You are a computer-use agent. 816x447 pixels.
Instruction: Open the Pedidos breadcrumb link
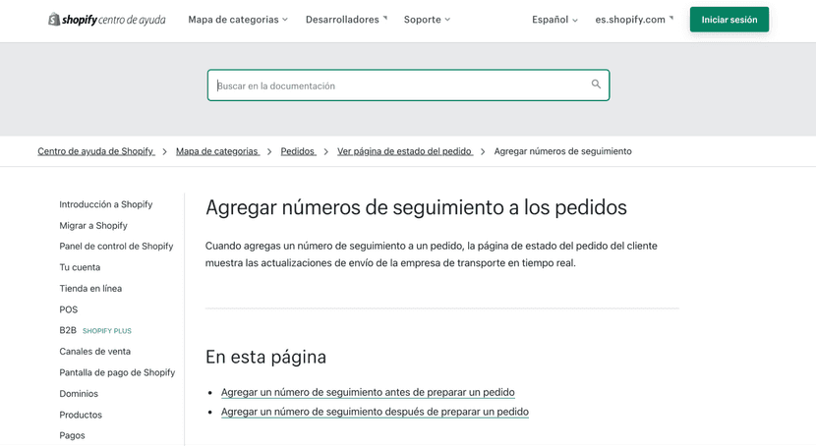click(x=297, y=151)
